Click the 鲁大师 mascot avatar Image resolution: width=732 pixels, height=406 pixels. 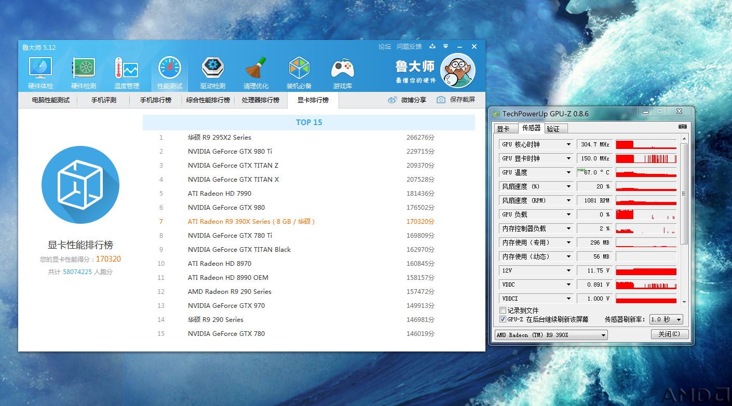(458, 71)
